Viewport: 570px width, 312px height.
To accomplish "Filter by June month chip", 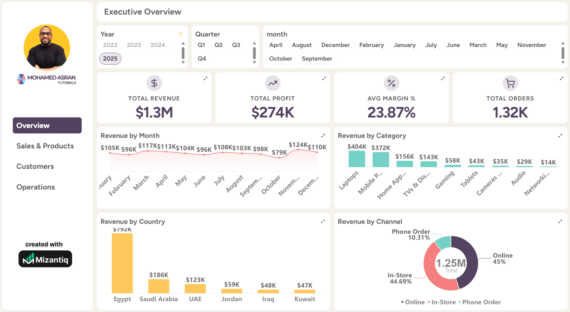I will click(453, 45).
